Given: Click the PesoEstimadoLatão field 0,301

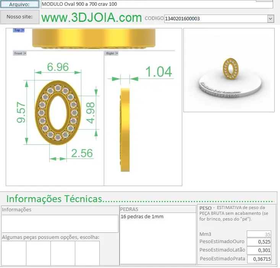Looking at the screenshot, I should pos(259,250).
